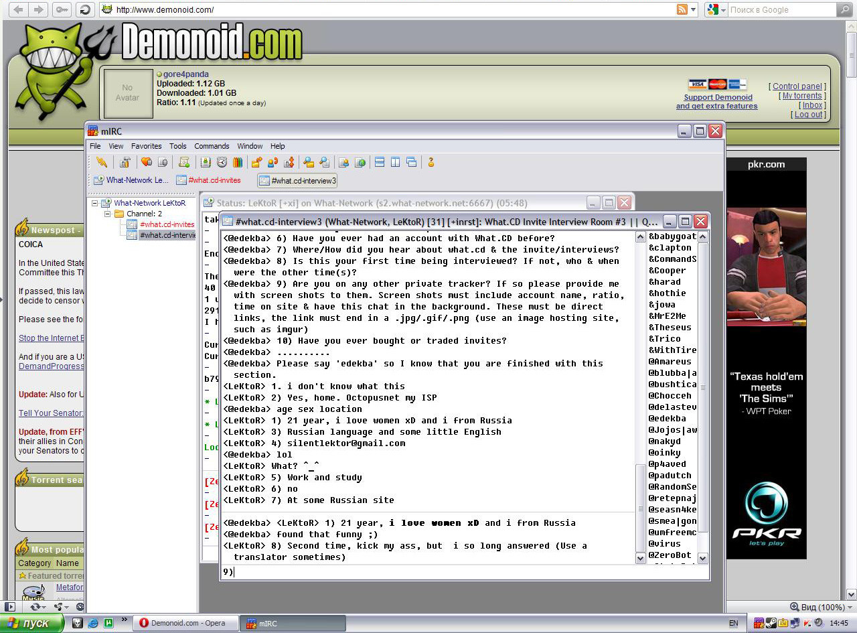Click the Google search field

tap(782, 9)
